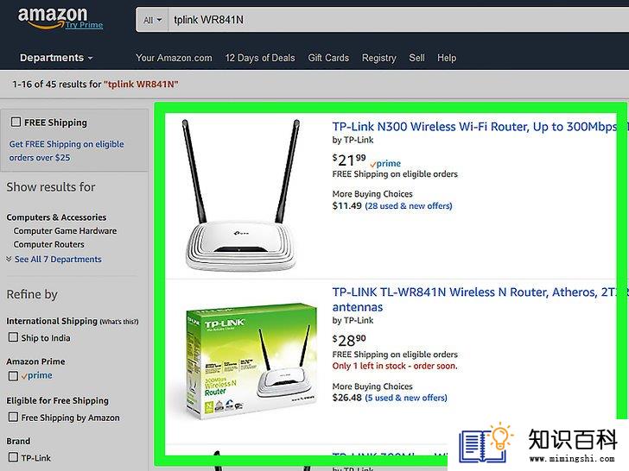This screenshot has height=471, width=629.
Task: Open Your Amazon.com menu item
Action: click(174, 58)
